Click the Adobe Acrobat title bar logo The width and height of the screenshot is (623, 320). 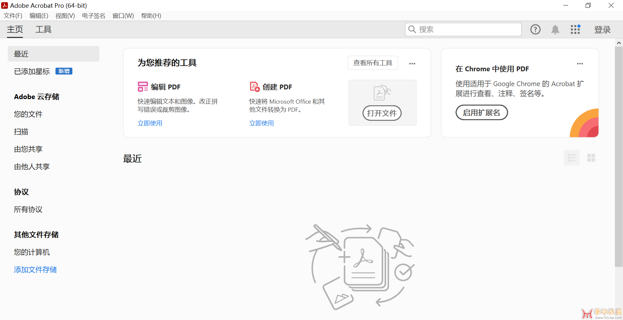click(x=5, y=6)
